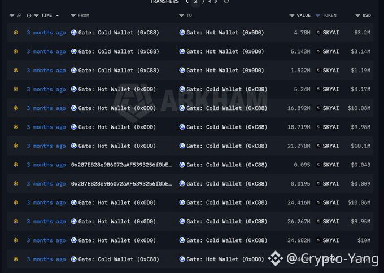Select the $10.1M USD cell

tap(360, 146)
